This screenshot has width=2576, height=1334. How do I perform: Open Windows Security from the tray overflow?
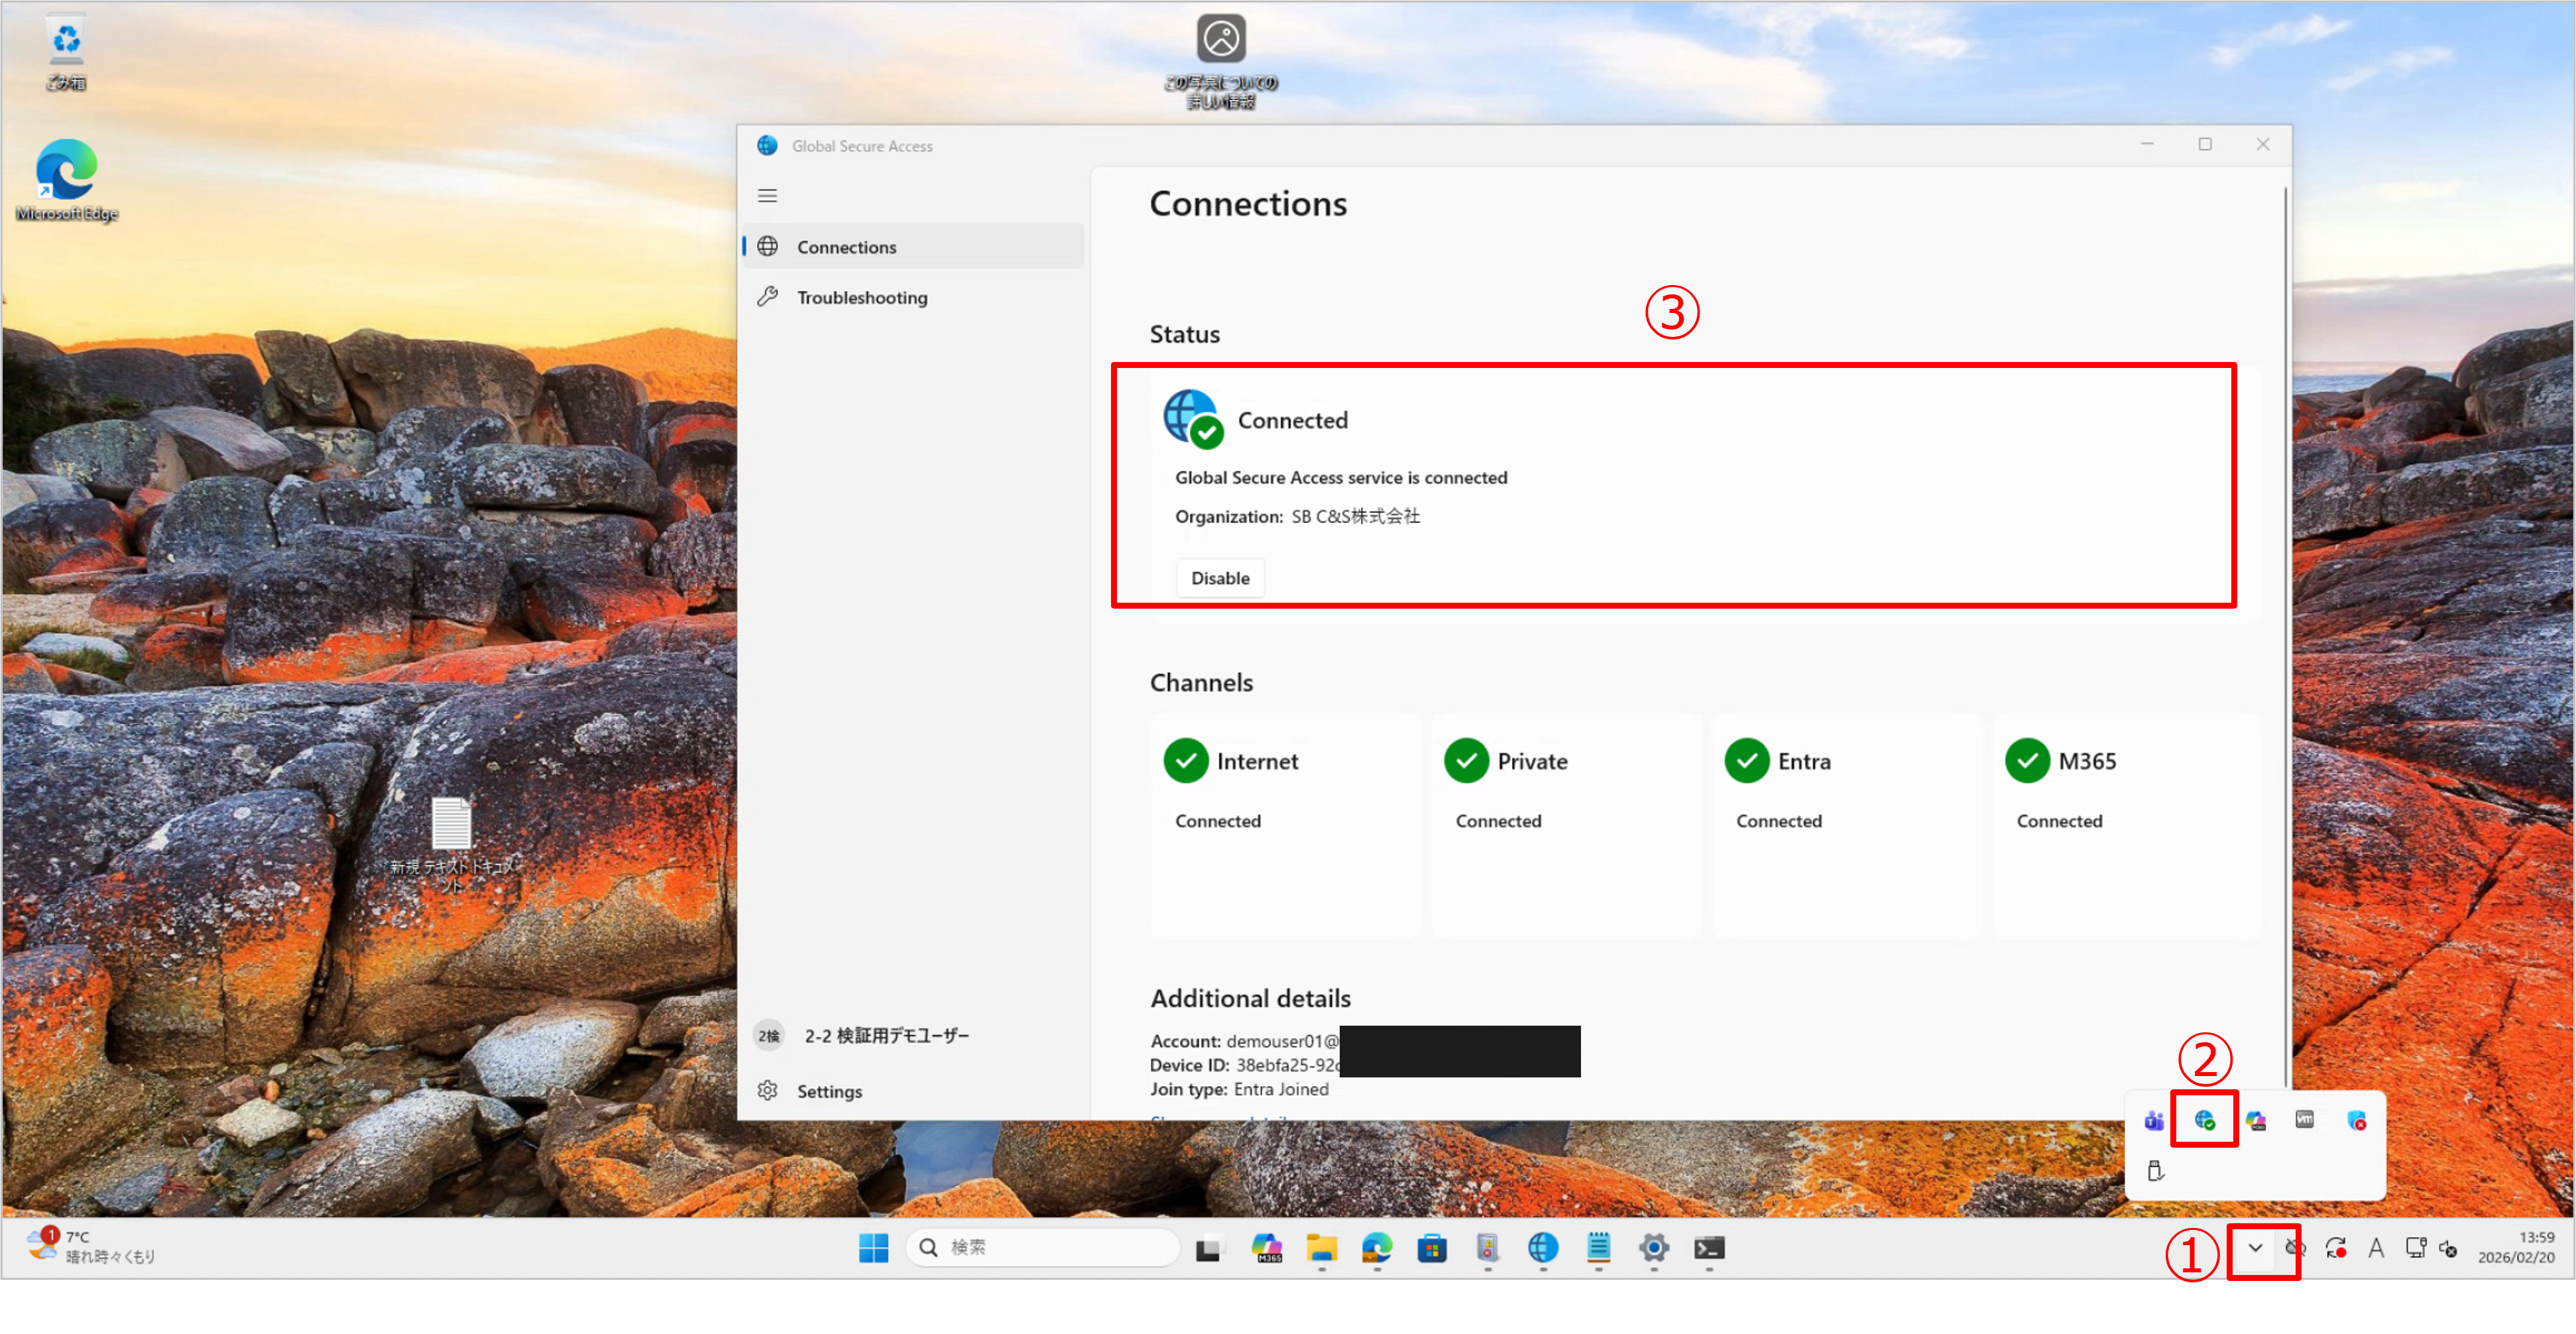point(2356,1120)
